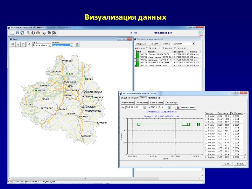Select sorting 'По номеру' radio button
Image resolution: width=252 pixels, height=189 pixels.
[147, 48]
